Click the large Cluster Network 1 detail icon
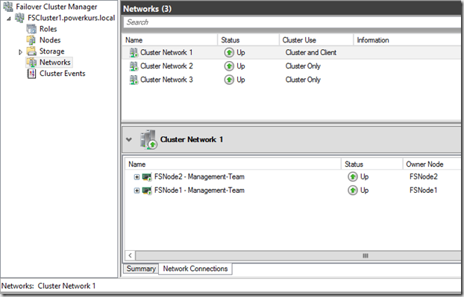Image resolution: width=464 pixels, height=297 pixels. tap(148, 139)
